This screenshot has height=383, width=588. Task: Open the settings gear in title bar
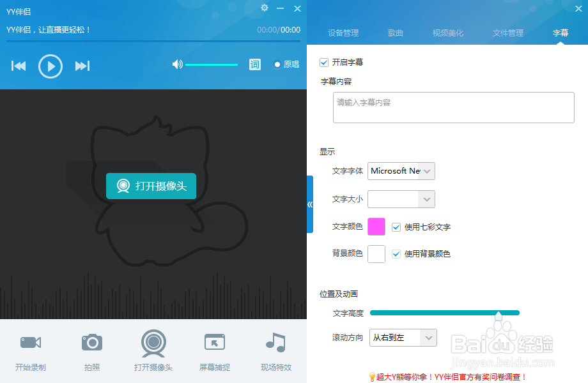pos(265,8)
